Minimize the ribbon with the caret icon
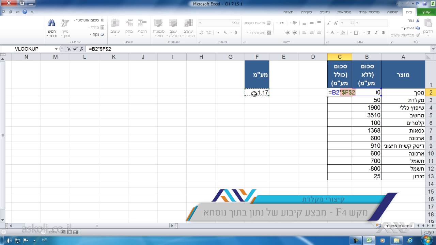436x245 pixels. [x=32, y=12]
